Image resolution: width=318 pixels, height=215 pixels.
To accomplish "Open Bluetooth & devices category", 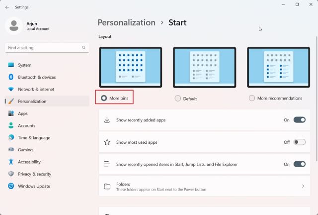I will 47,77.
